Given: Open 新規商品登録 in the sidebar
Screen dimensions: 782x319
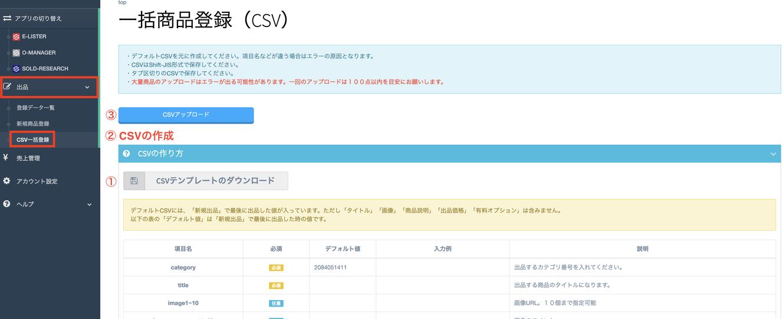Looking at the screenshot, I should tap(33, 124).
